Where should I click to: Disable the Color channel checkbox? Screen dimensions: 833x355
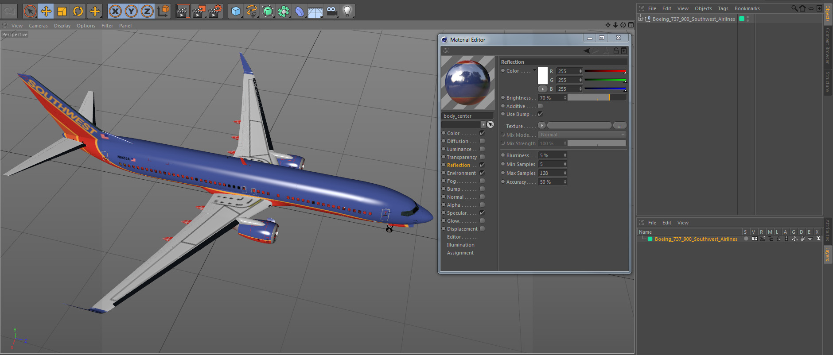click(482, 133)
